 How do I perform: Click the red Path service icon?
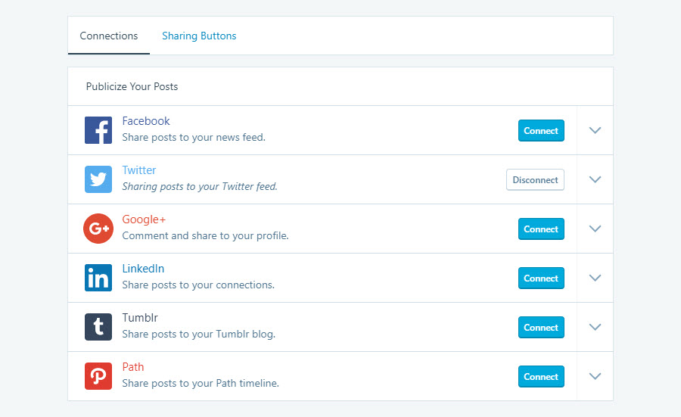pyautogui.click(x=98, y=376)
